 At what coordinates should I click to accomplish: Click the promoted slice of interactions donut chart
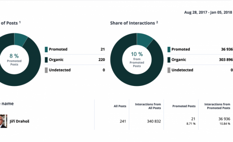tap(144, 40)
